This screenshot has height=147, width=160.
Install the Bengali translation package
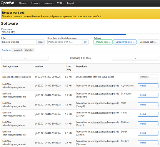tap(148, 105)
